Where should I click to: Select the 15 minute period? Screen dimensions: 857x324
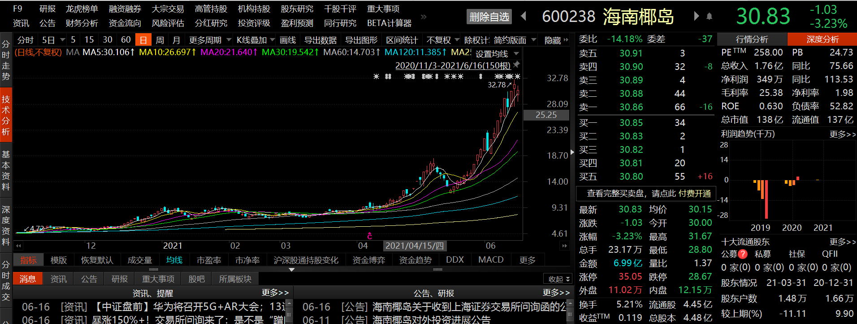coord(89,40)
